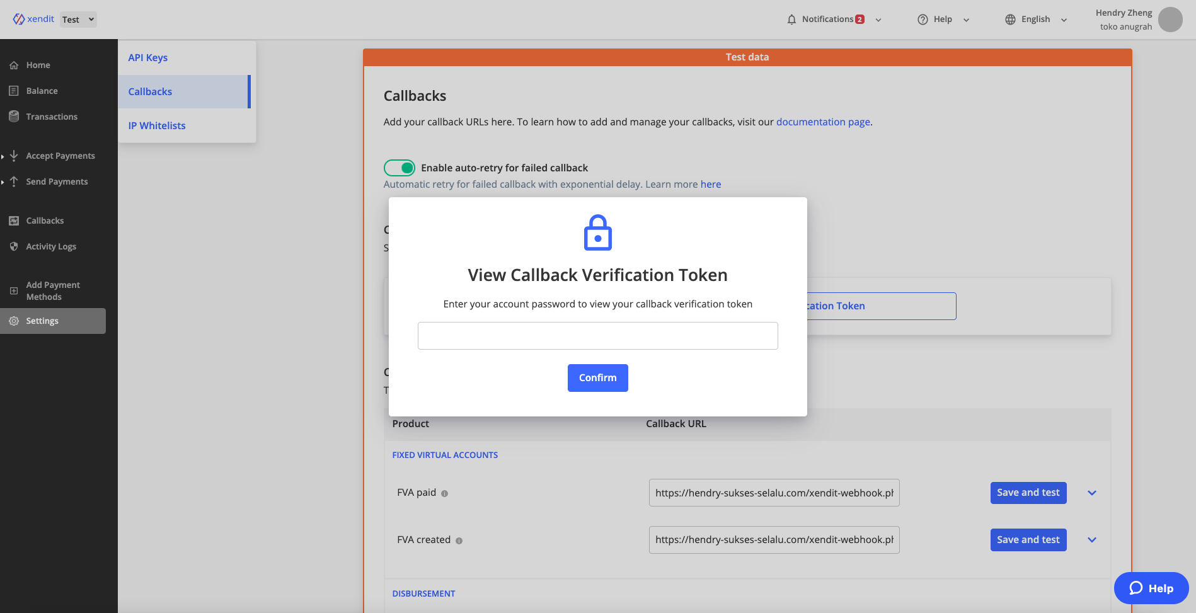The height and width of the screenshot is (613, 1196).
Task: Open the documentation page link
Action: (823, 122)
